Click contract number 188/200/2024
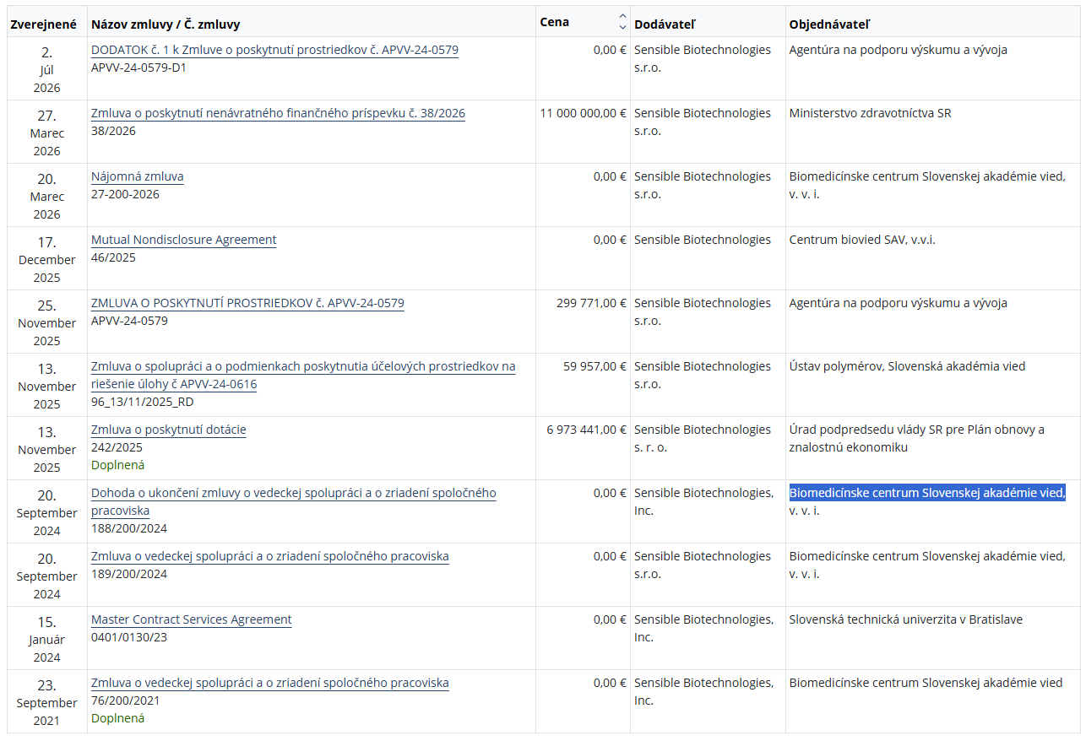The width and height of the screenshot is (1086, 741). (129, 528)
